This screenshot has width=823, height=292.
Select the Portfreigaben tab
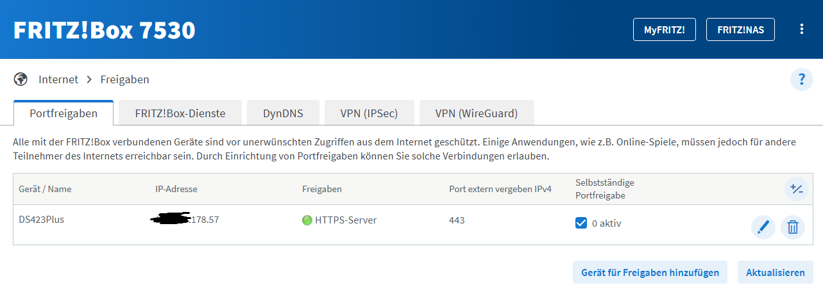tap(64, 114)
